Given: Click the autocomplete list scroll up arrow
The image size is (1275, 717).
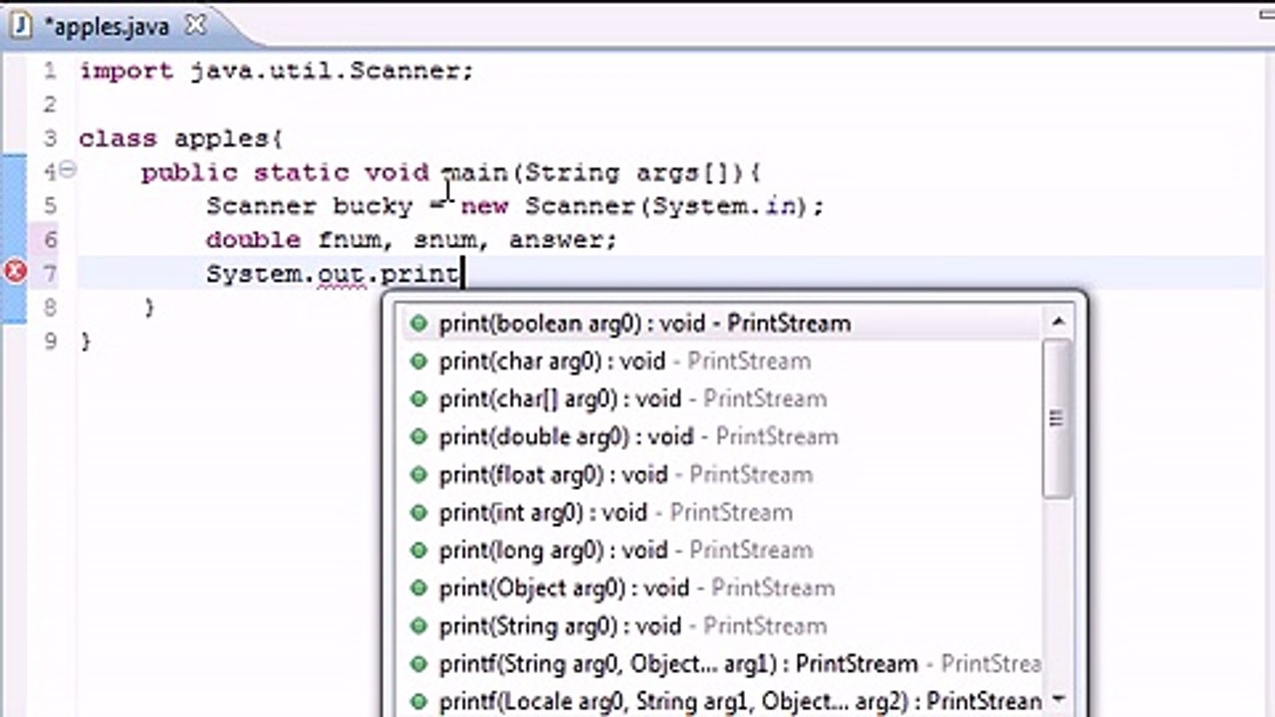Looking at the screenshot, I should [x=1058, y=322].
